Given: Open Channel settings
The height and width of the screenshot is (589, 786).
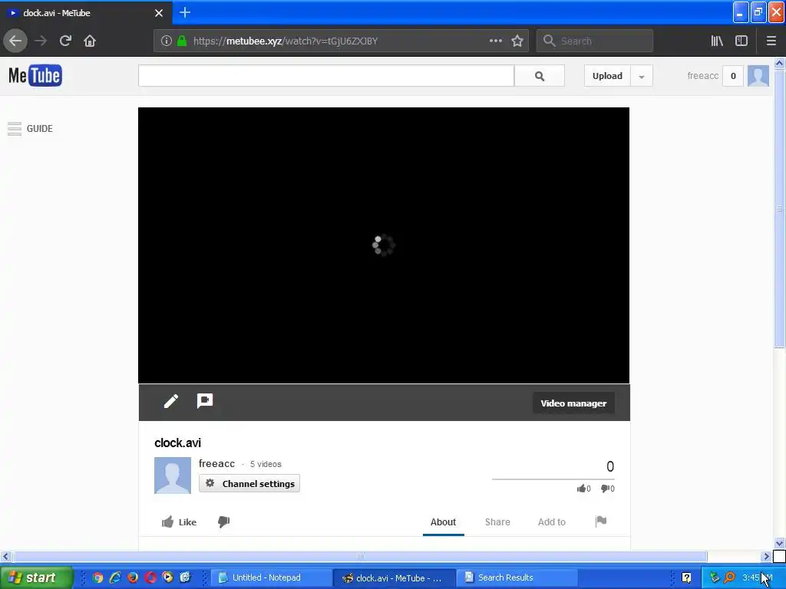Looking at the screenshot, I should [249, 483].
